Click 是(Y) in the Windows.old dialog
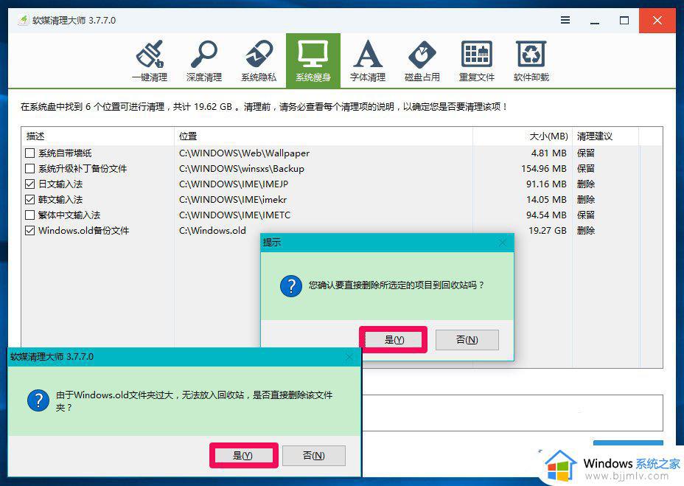 coord(243,456)
